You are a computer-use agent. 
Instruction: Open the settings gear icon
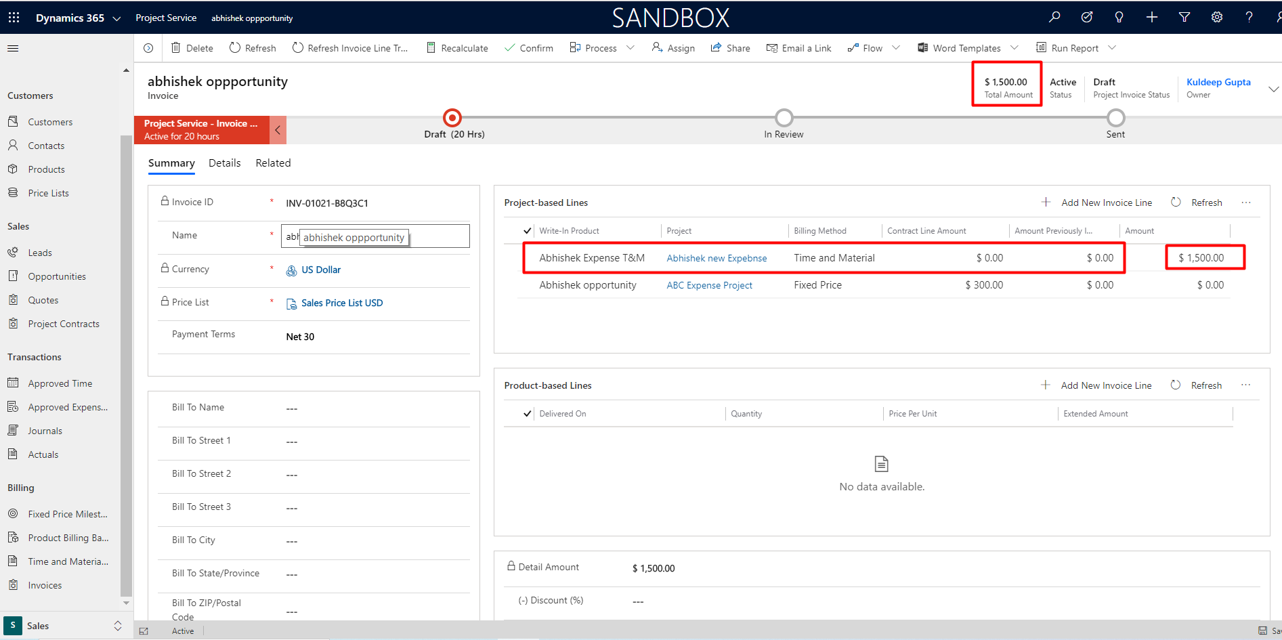point(1217,18)
